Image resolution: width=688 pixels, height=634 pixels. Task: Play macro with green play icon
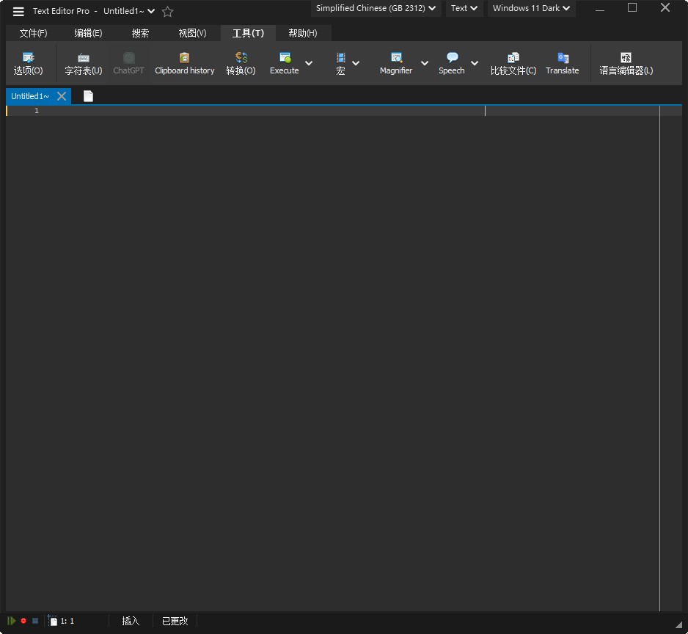pyautogui.click(x=12, y=620)
